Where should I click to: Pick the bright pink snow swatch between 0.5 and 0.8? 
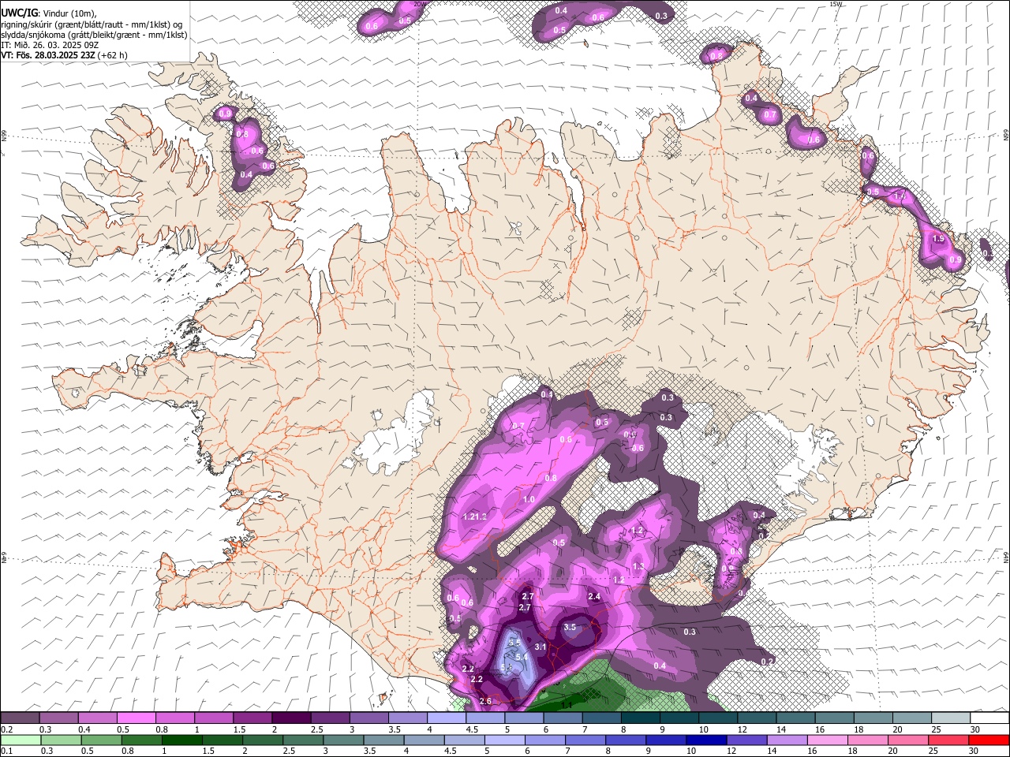[x=136, y=718]
